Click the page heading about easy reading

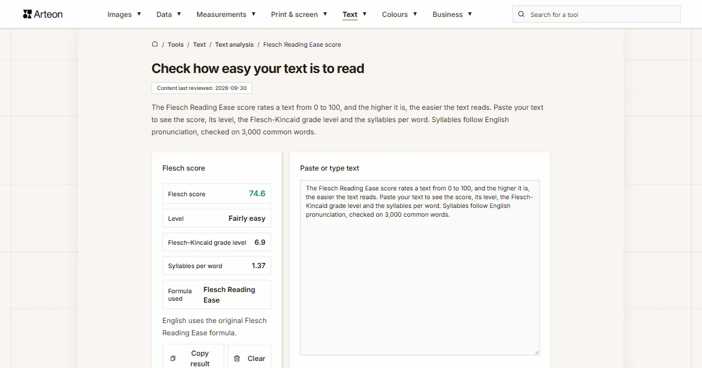pos(258,68)
